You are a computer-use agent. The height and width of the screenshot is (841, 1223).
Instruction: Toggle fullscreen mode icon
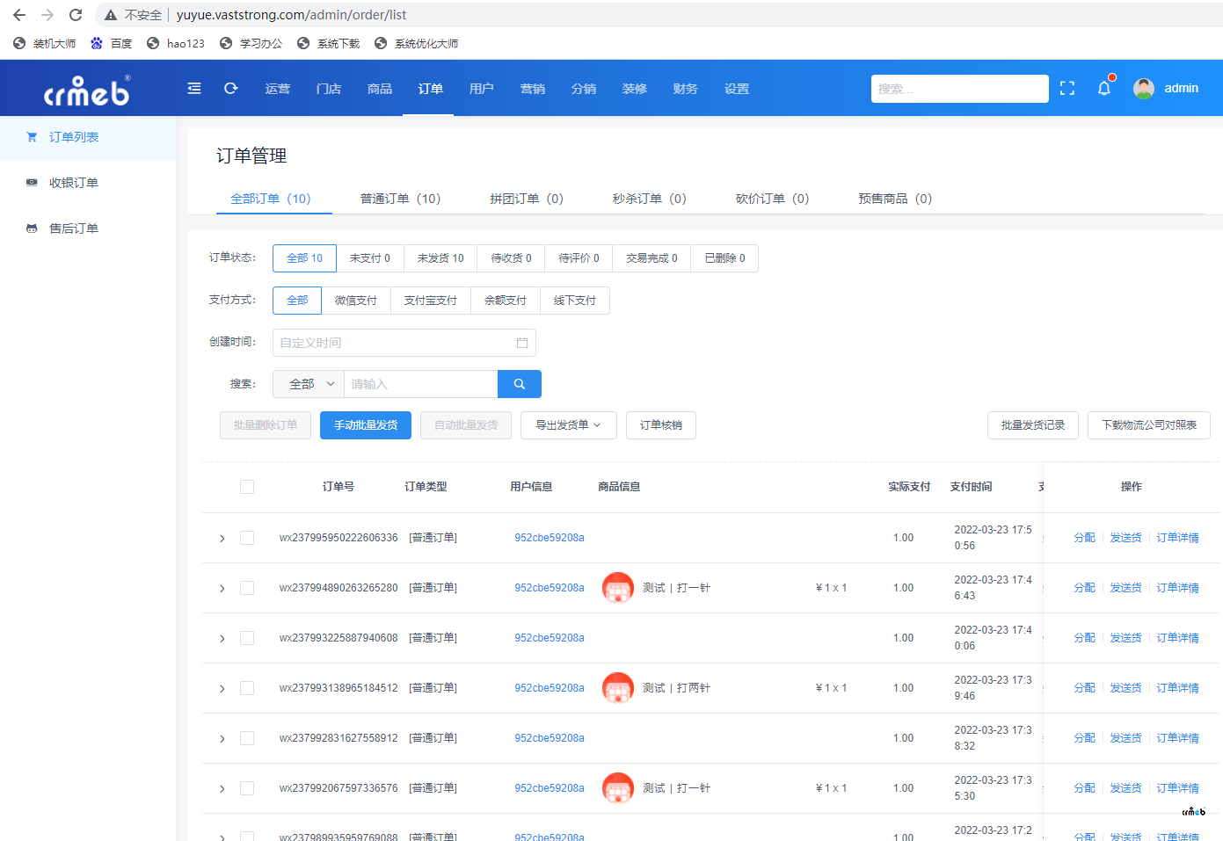1067,88
